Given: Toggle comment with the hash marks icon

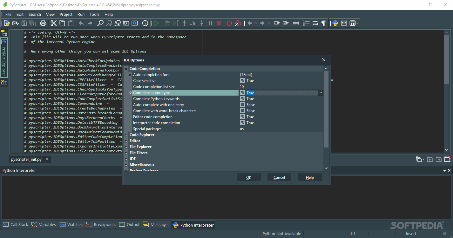Looking at the screenshot, I should tap(296, 23).
